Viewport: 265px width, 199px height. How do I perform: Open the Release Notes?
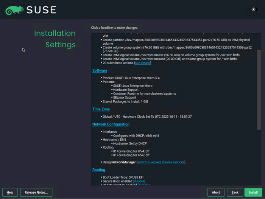coord(36,193)
